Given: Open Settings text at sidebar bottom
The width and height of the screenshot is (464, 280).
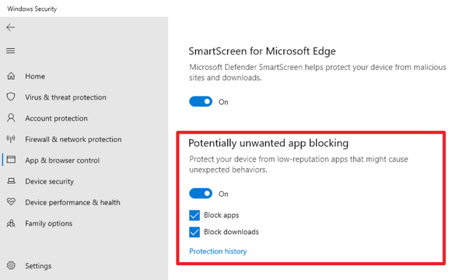Looking at the screenshot, I should pyautogui.click(x=38, y=266).
